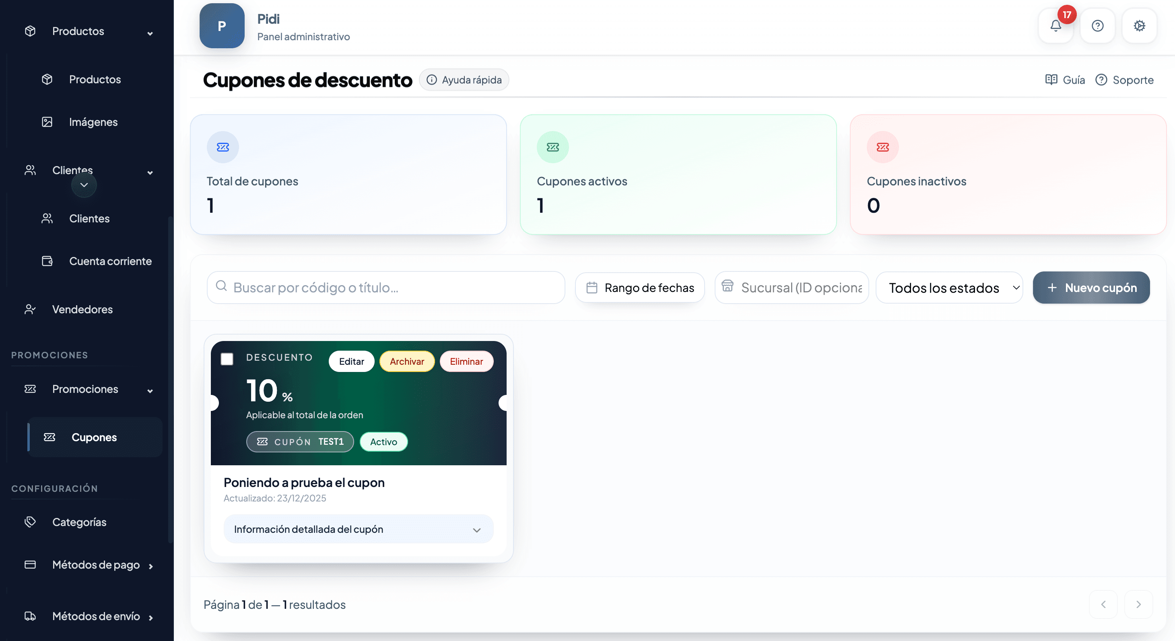Select Promociones in the sidebar menu

coord(85,389)
